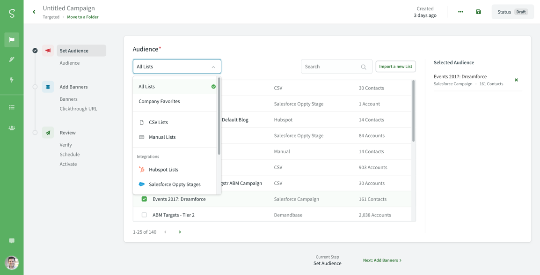Click the 1-25 of 140 pagination text
Screen dimensions: 540x275
(145, 232)
